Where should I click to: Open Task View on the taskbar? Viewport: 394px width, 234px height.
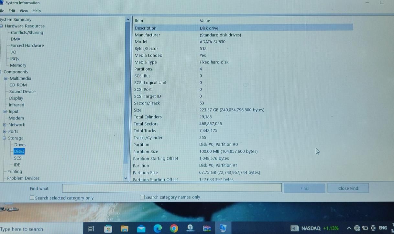[x=91, y=229]
